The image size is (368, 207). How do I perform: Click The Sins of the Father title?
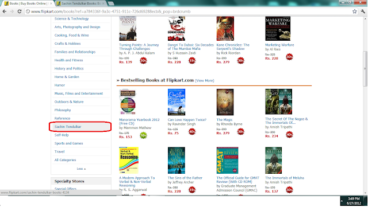tap(185, 178)
